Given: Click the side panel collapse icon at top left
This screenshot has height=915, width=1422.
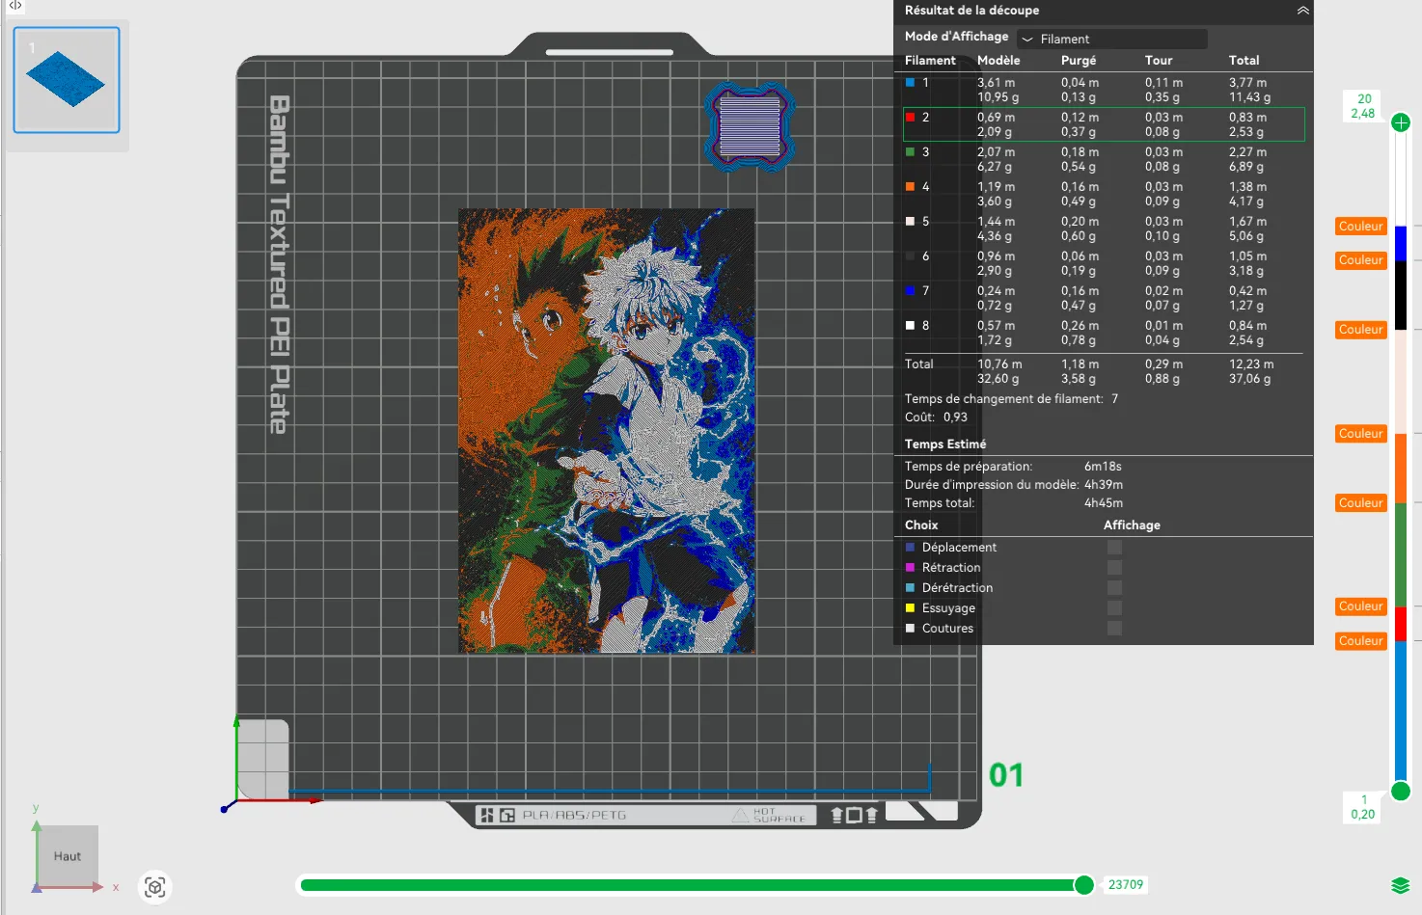Looking at the screenshot, I should pyautogui.click(x=15, y=6).
